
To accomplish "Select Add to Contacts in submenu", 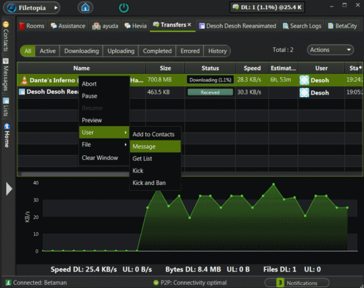I will [155, 134].
